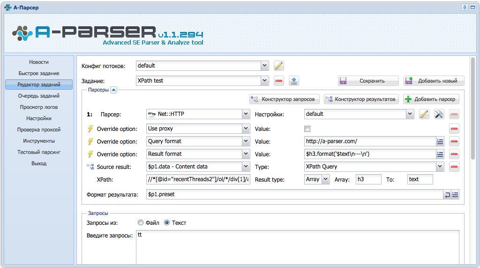The height and width of the screenshot is (268, 480).
Task: Click the Добавить новый button
Action: pos(434,81)
